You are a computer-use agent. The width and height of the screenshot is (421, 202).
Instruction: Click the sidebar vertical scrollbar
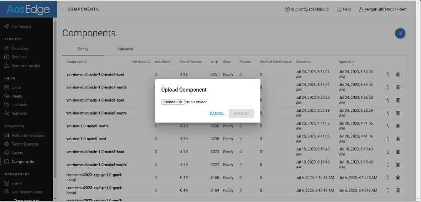pyautogui.click(x=55, y=92)
